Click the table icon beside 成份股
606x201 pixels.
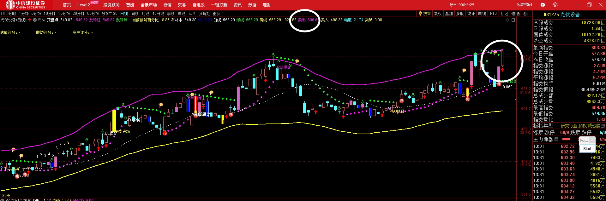(x=603, y=126)
